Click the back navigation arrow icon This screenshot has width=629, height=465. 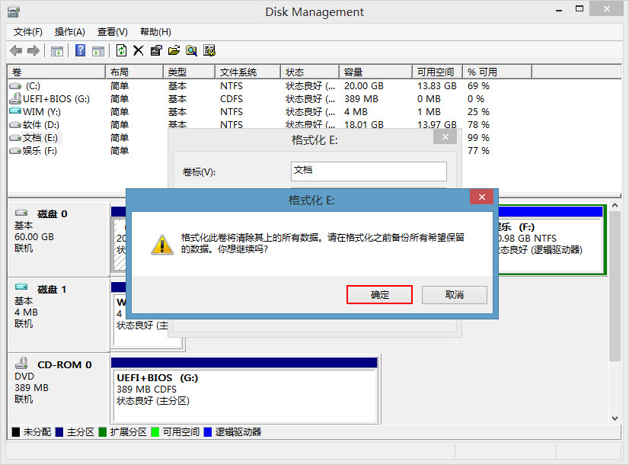pos(15,50)
